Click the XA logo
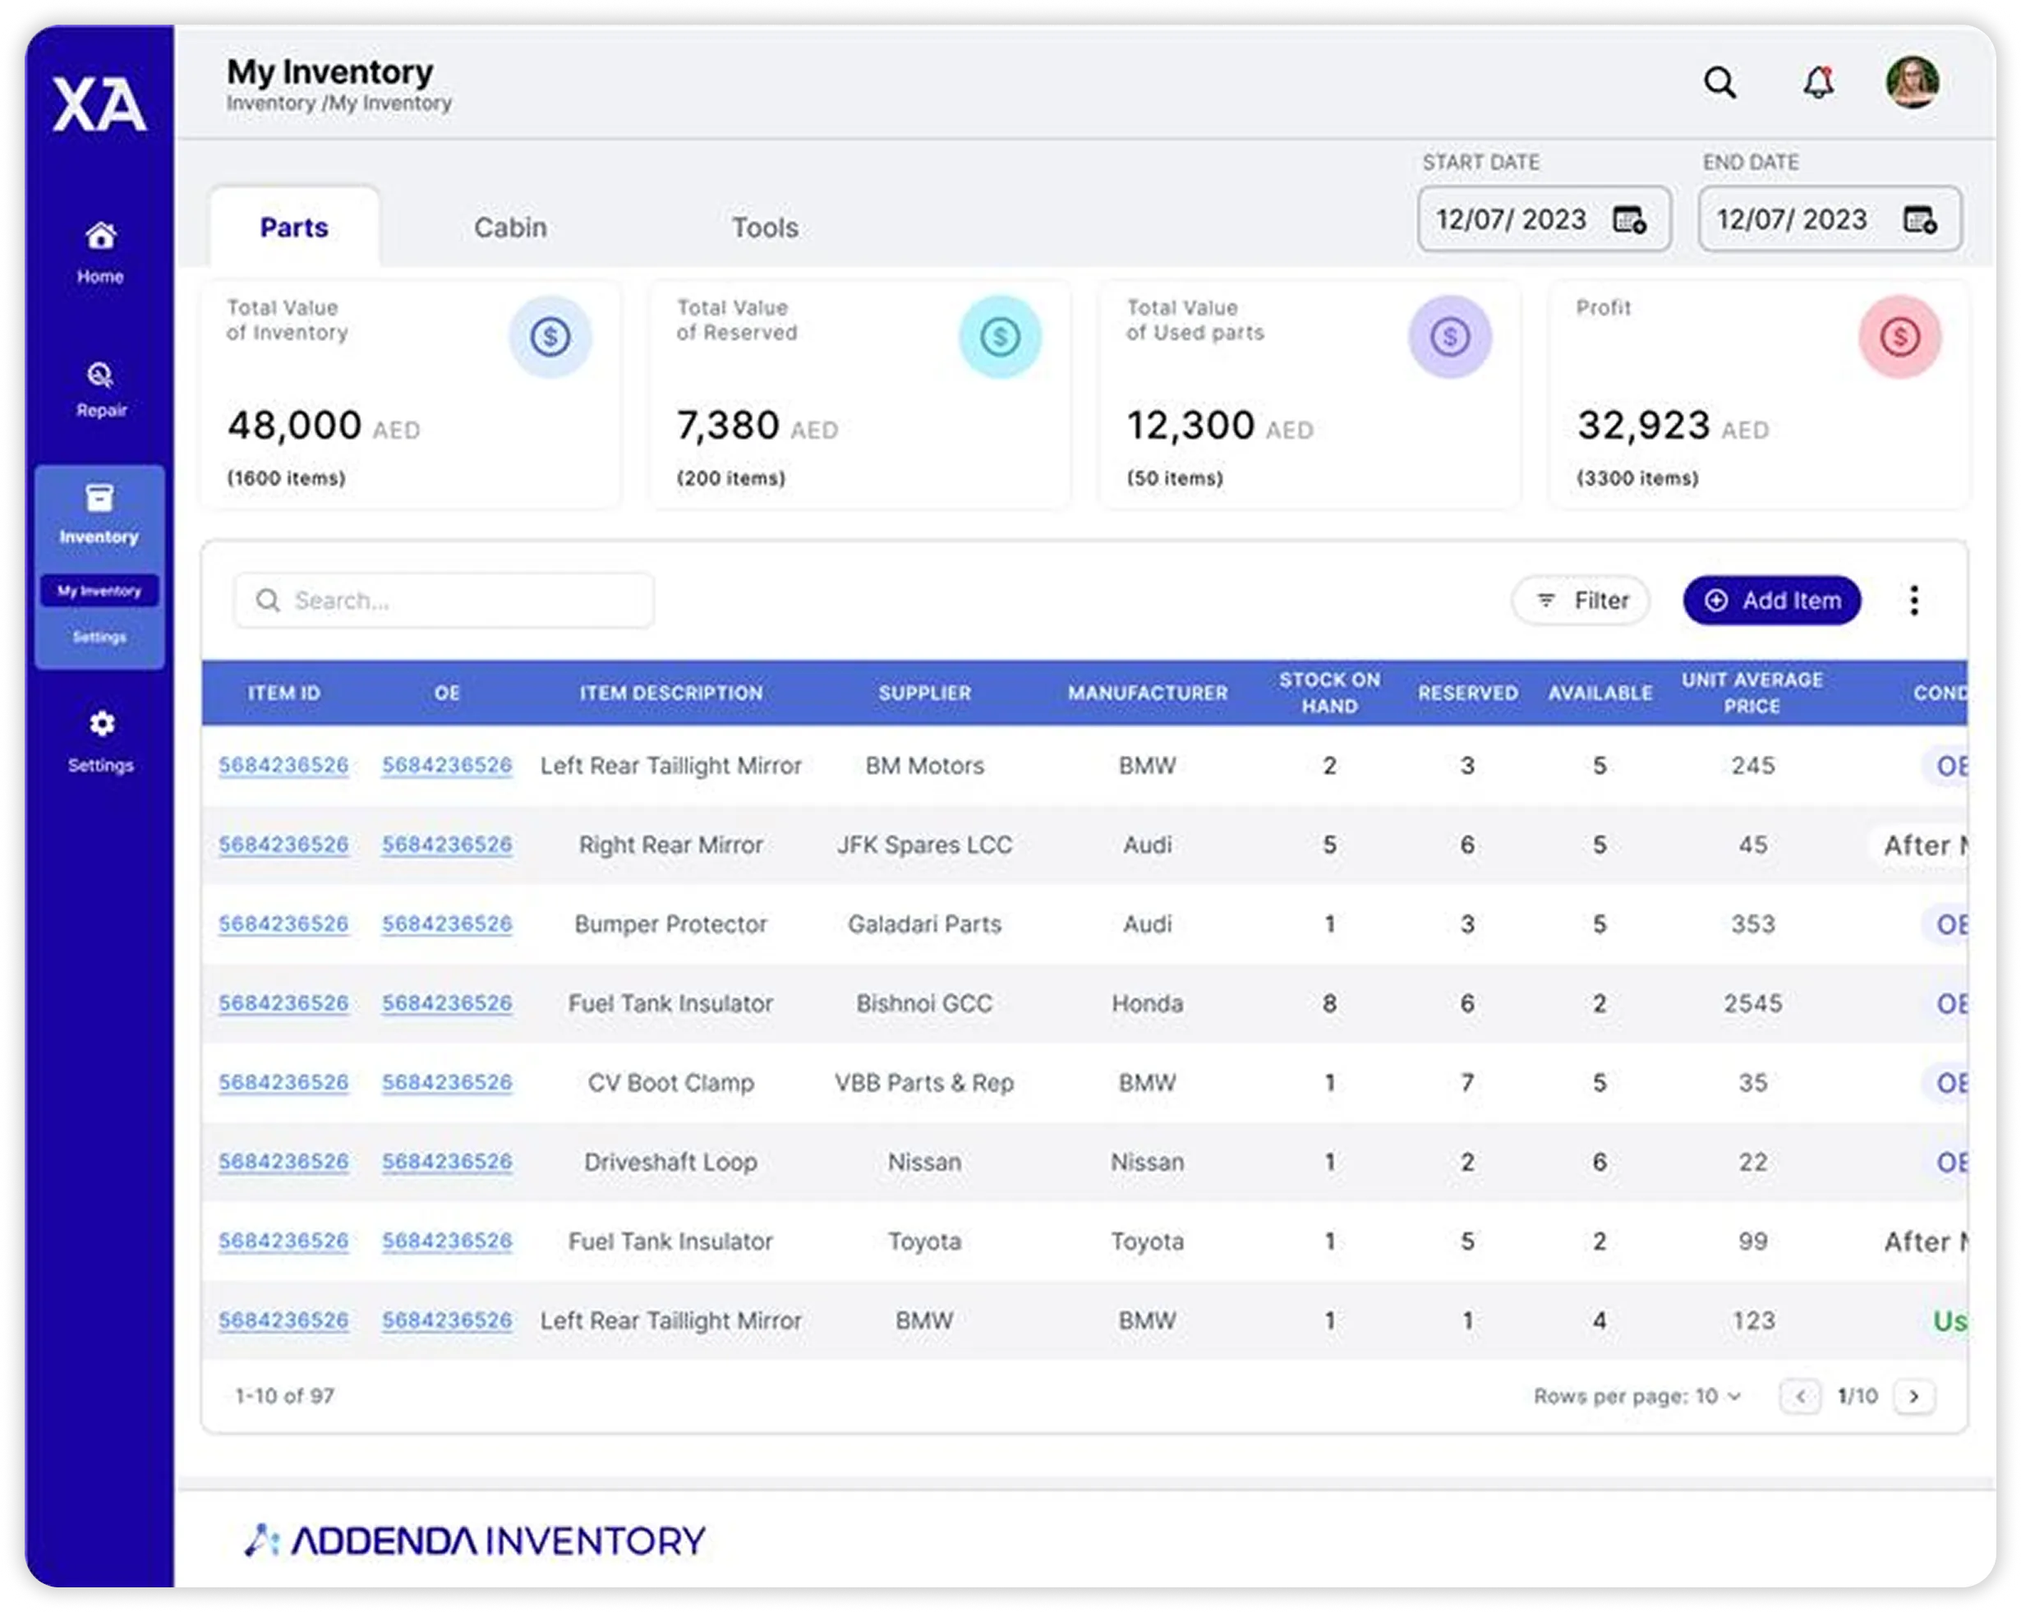The image size is (2021, 1612). (x=99, y=104)
